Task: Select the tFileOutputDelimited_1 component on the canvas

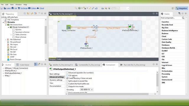Action: 131,27
